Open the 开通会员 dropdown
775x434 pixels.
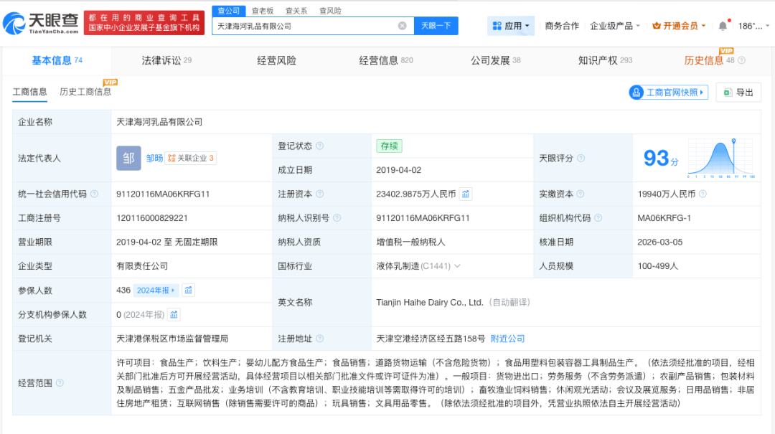pos(679,26)
